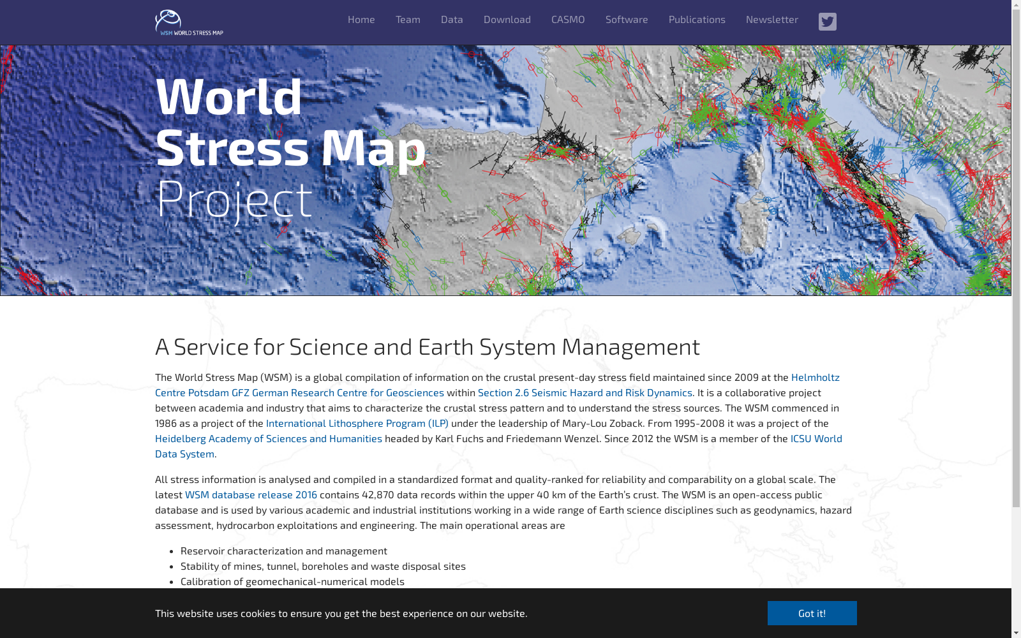This screenshot has height=638, width=1021.
Task: Dismiss cookie notice with Got it!
Action: pos(812,613)
